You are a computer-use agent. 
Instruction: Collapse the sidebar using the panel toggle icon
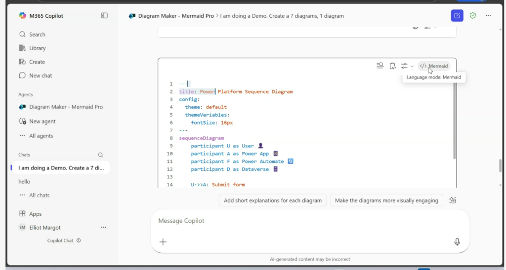point(104,16)
